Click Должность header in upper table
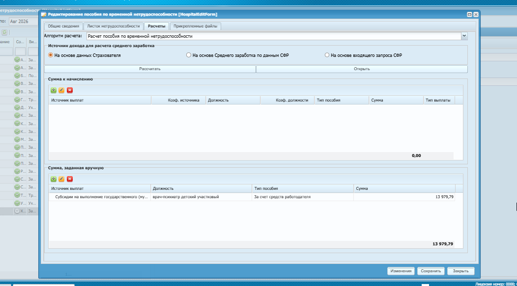 pyautogui.click(x=233, y=100)
